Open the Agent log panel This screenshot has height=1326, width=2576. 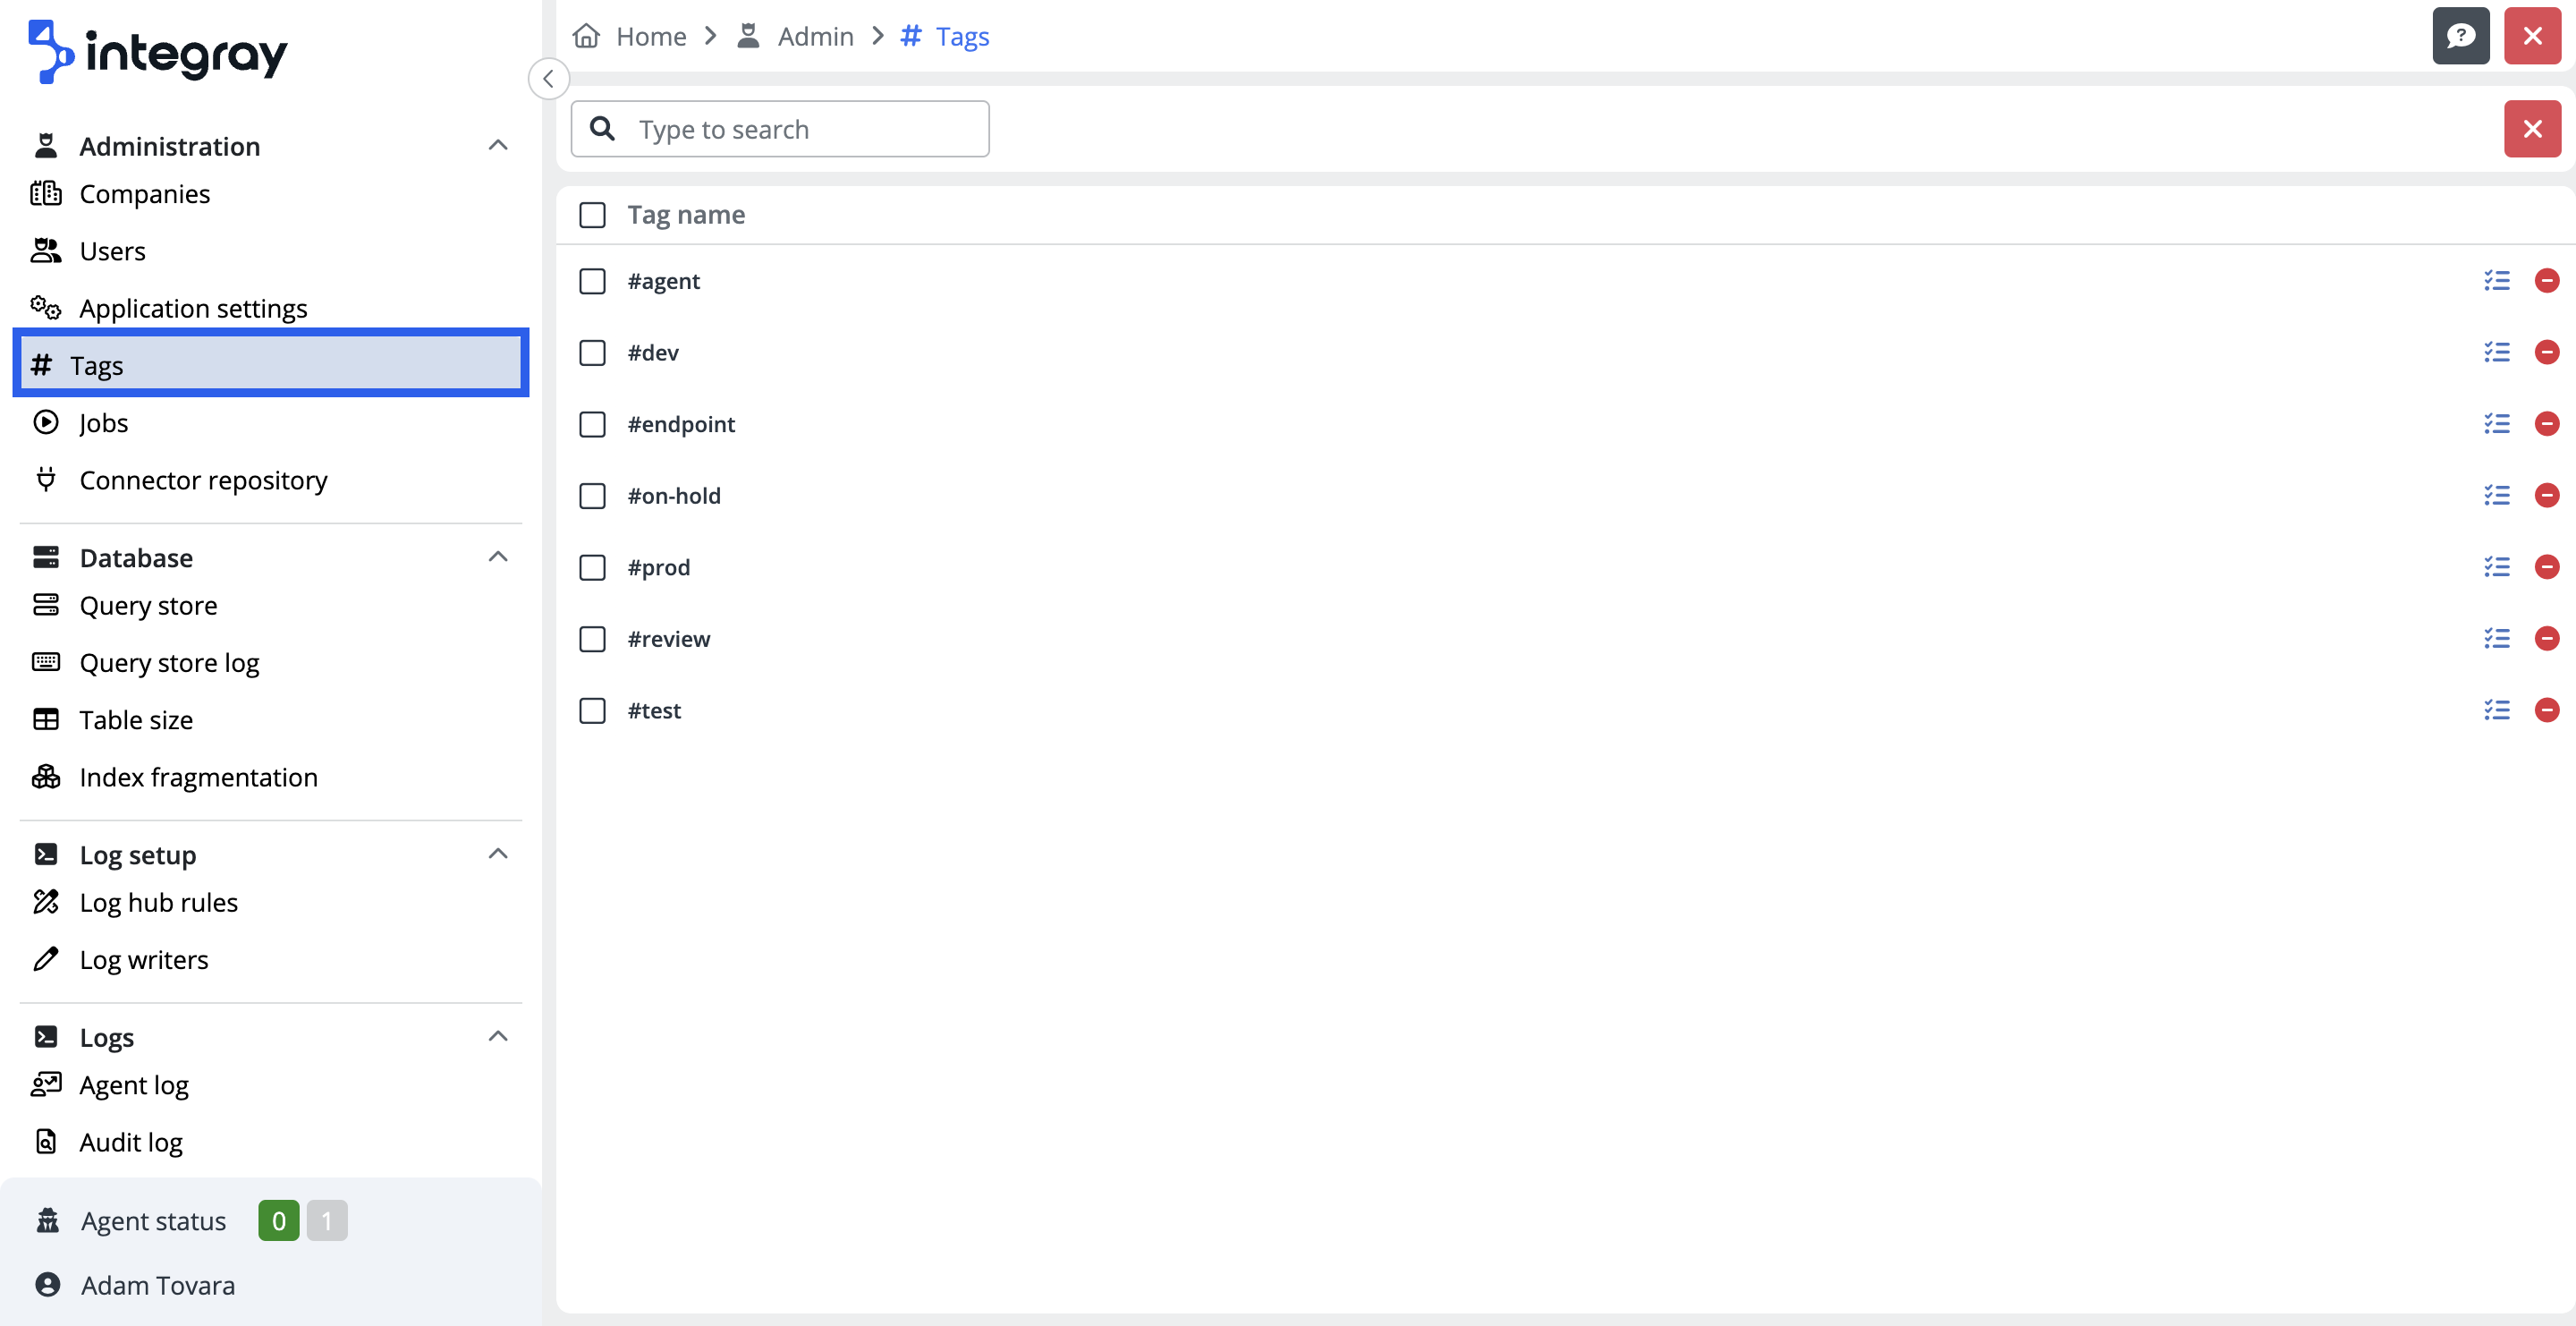pyautogui.click(x=134, y=1084)
